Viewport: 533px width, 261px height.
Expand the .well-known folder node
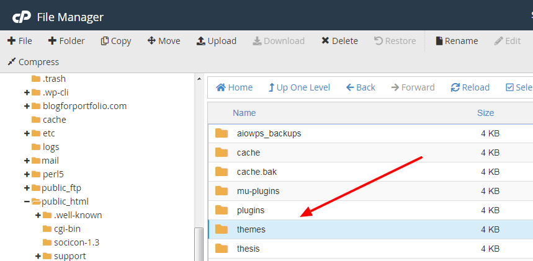click(x=38, y=215)
